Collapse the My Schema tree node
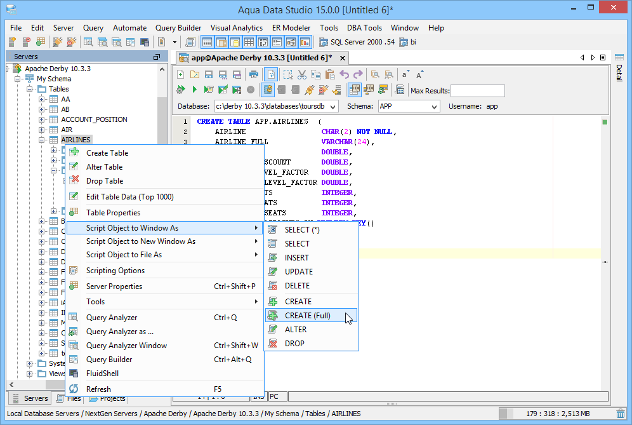The height and width of the screenshot is (425, 632). pyautogui.click(x=17, y=79)
